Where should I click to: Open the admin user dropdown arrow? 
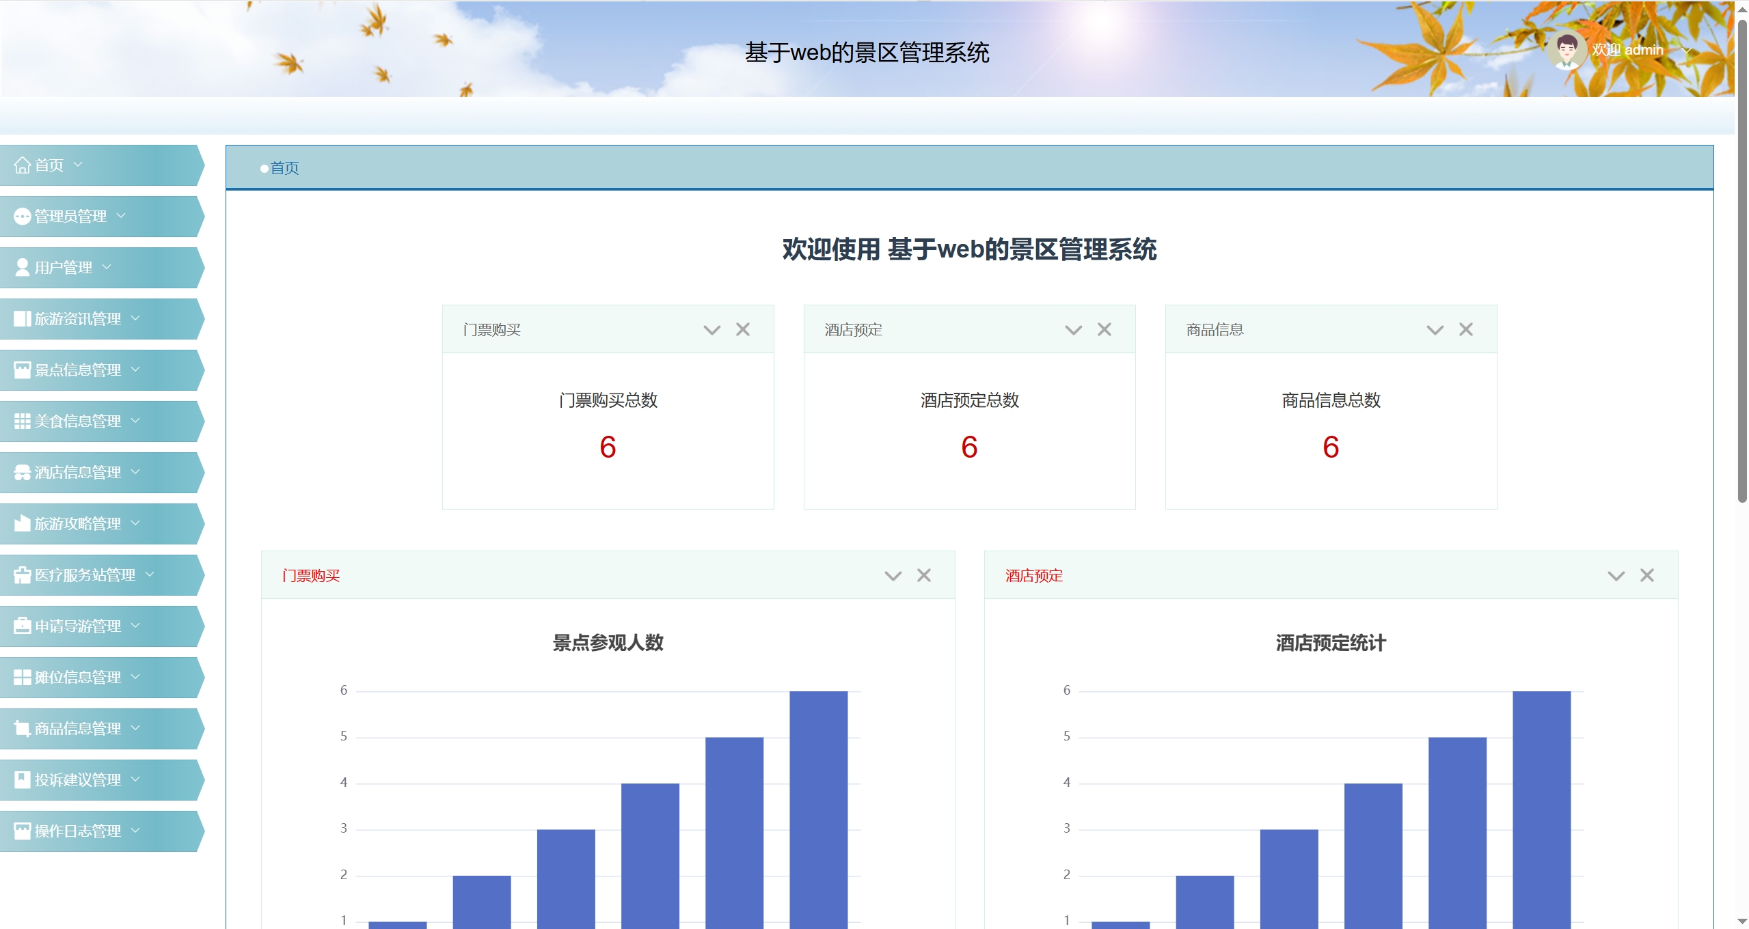pyautogui.click(x=1686, y=51)
